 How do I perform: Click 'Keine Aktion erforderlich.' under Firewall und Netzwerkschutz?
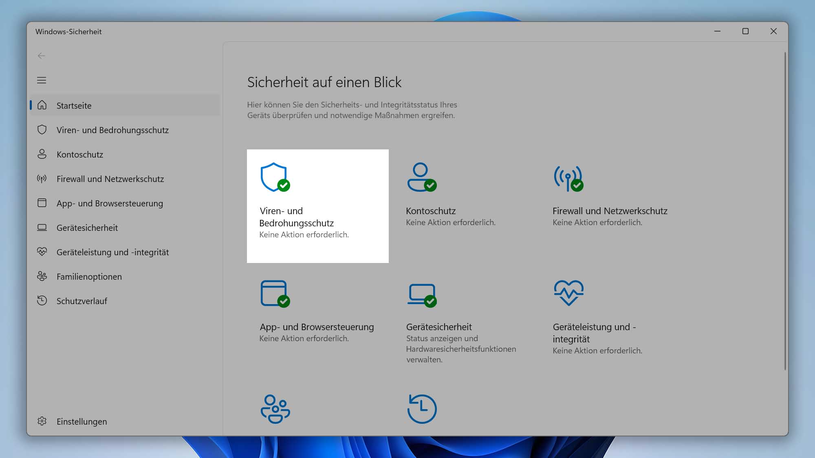click(597, 222)
